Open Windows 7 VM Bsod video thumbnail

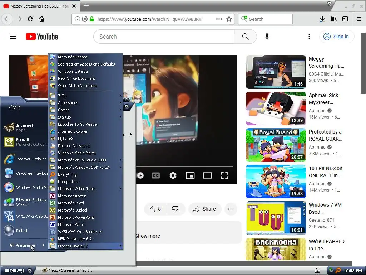coord(276,218)
